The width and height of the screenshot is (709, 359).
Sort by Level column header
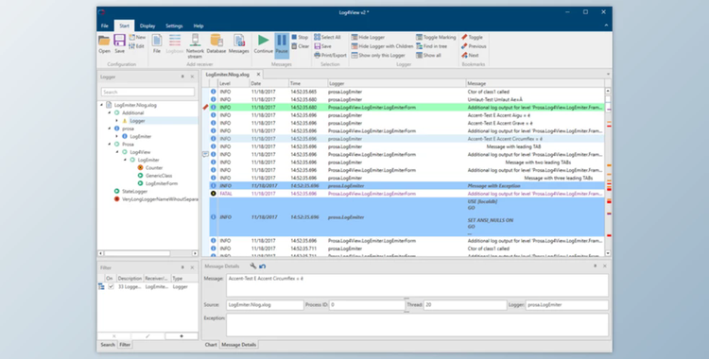pyautogui.click(x=233, y=83)
